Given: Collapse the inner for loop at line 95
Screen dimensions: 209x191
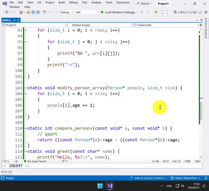Looking at the screenshot, I should tap(26, 42).
